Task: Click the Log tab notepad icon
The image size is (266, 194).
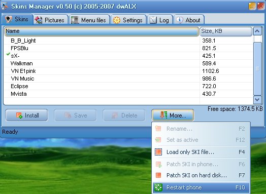Action: click(x=153, y=20)
